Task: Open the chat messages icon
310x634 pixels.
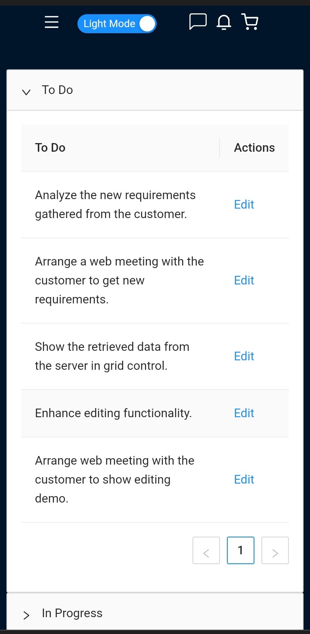Action: click(x=198, y=22)
